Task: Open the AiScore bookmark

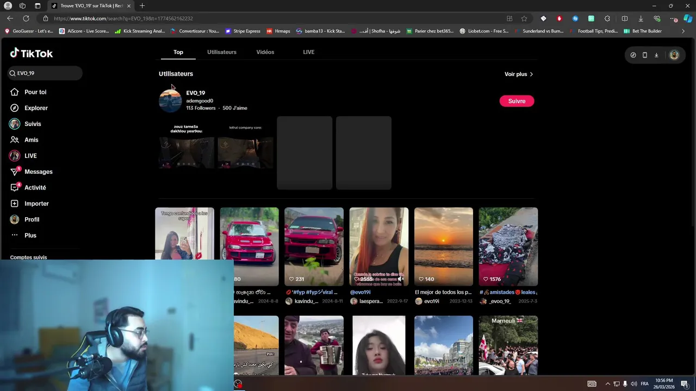Action: (x=84, y=31)
